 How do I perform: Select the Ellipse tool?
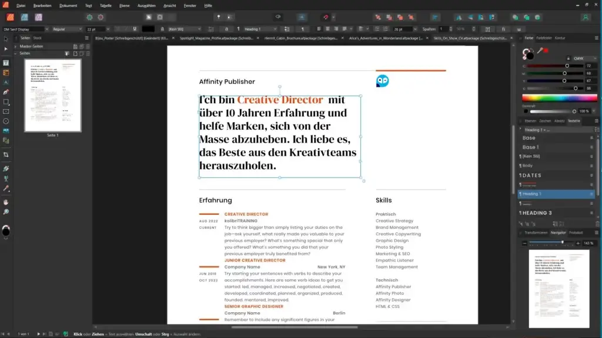click(x=6, y=121)
